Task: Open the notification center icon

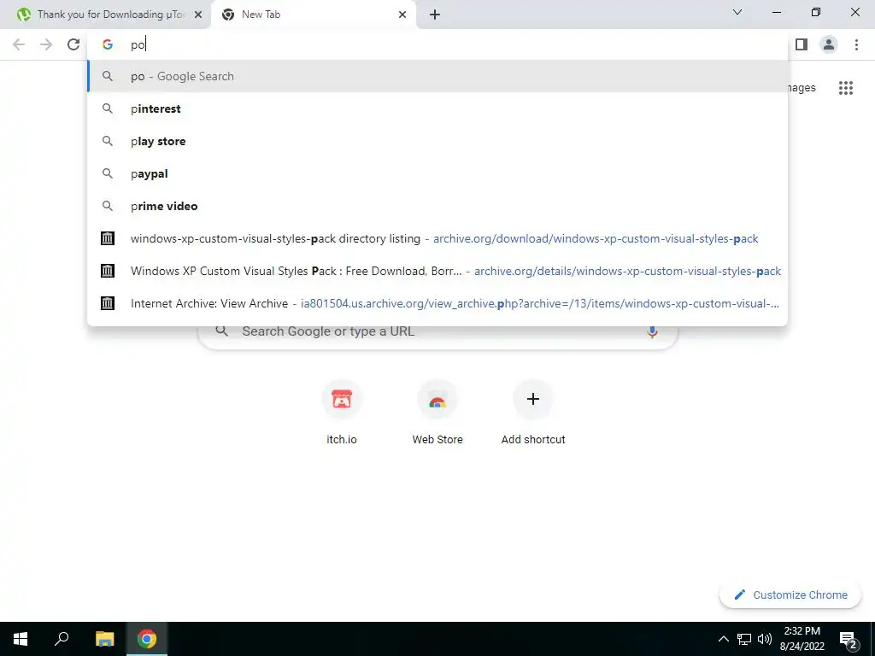Action: 849,641
